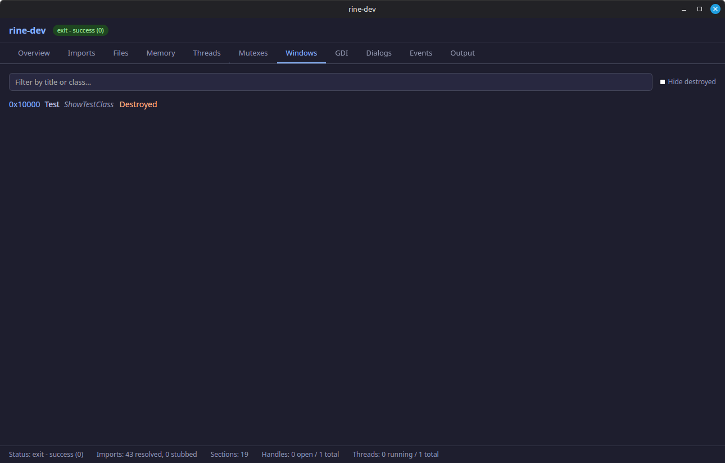Open the Mutexes tab
The image size is (725, 463).
253,53
